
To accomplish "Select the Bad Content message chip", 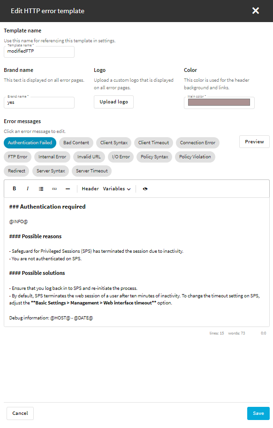I will click(x=76, y=143).
